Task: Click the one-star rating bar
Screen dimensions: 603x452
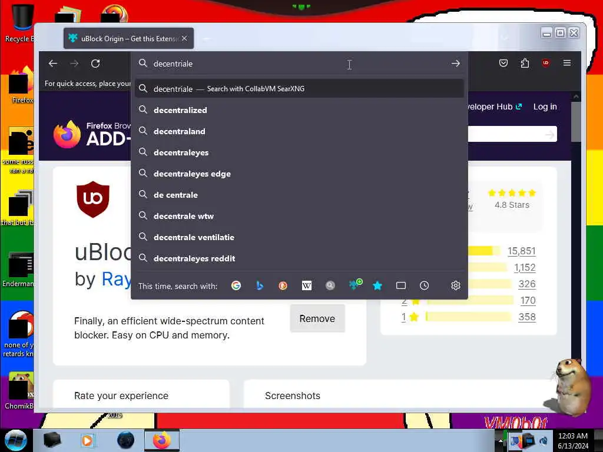Action: pos(468,317)
